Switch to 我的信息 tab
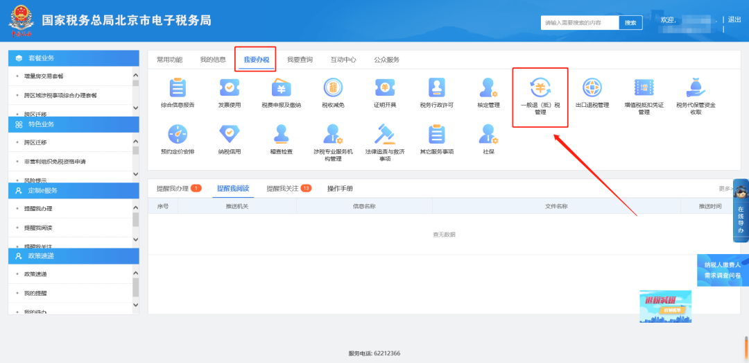Image resolution: width=749 pixels, height=363 pixels. click(x=213, y=60)
